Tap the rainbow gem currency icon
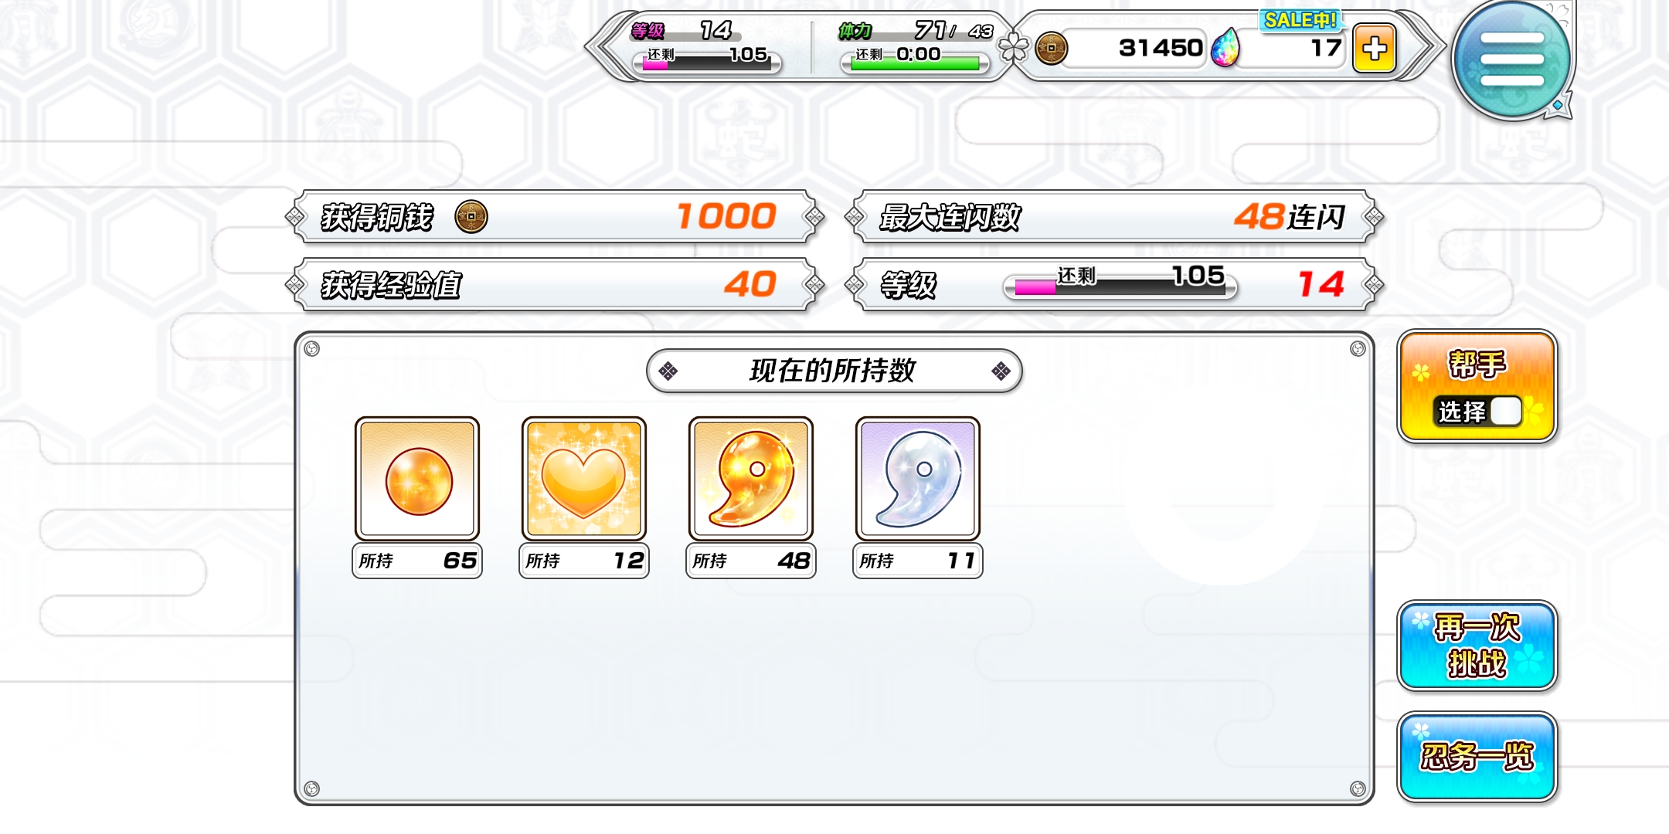Viewport: 1669px width, 834px height. (1225, 48)
